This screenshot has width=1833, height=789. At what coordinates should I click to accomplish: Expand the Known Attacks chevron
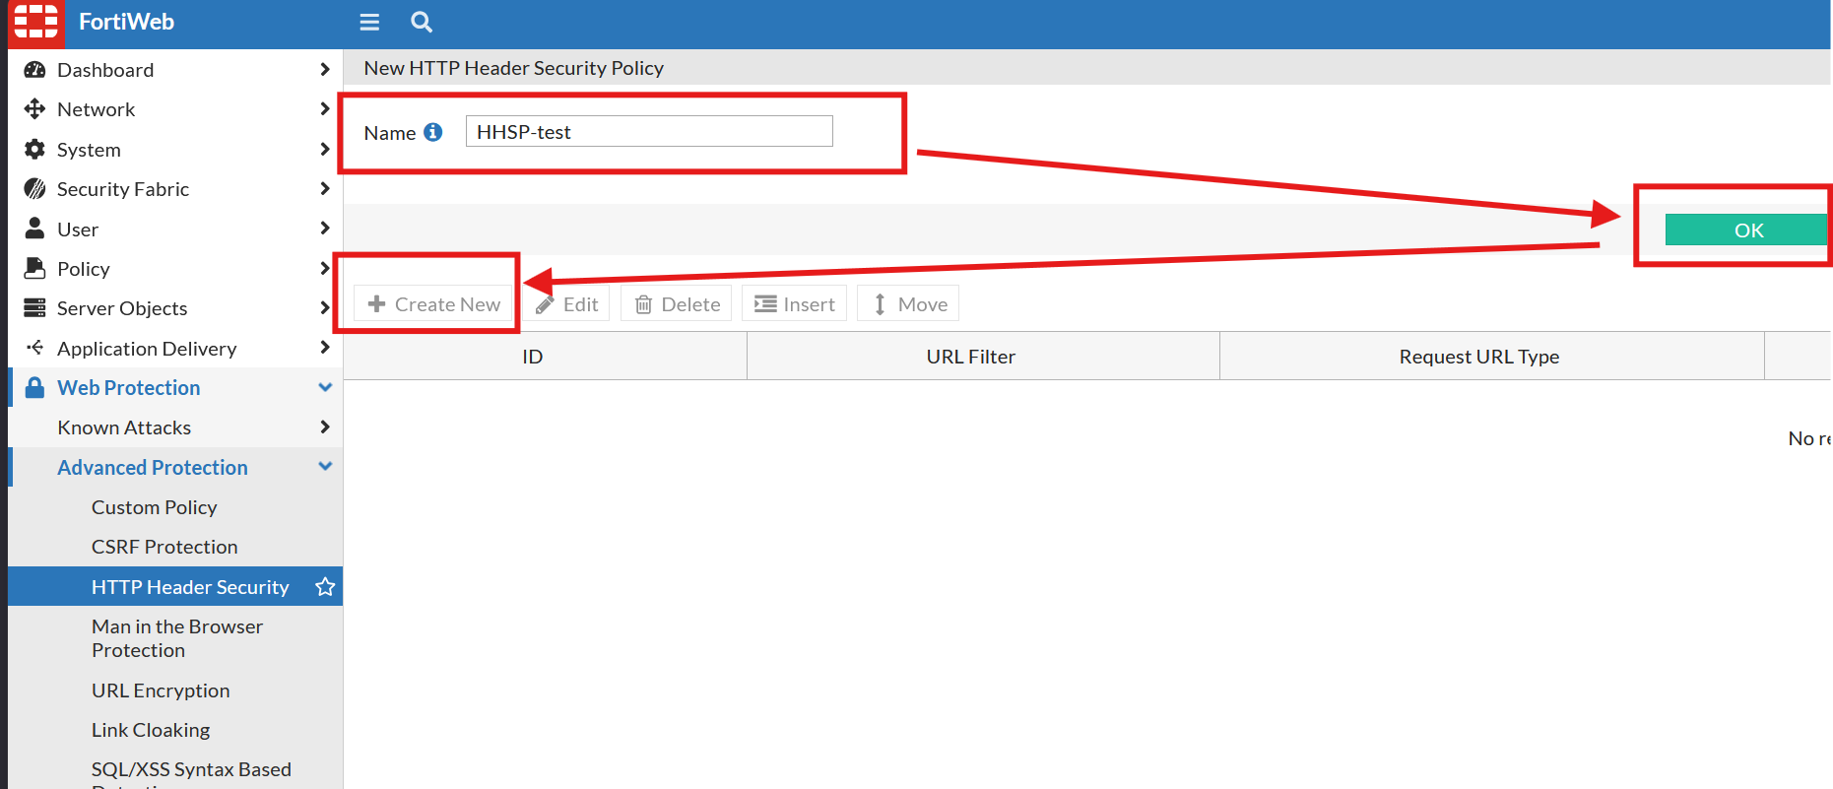(x=325, y=427)
